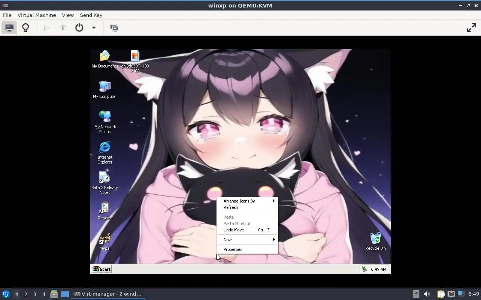Pause the virtual machine
The width and height of the screenshot is (481, 300).
63,28
